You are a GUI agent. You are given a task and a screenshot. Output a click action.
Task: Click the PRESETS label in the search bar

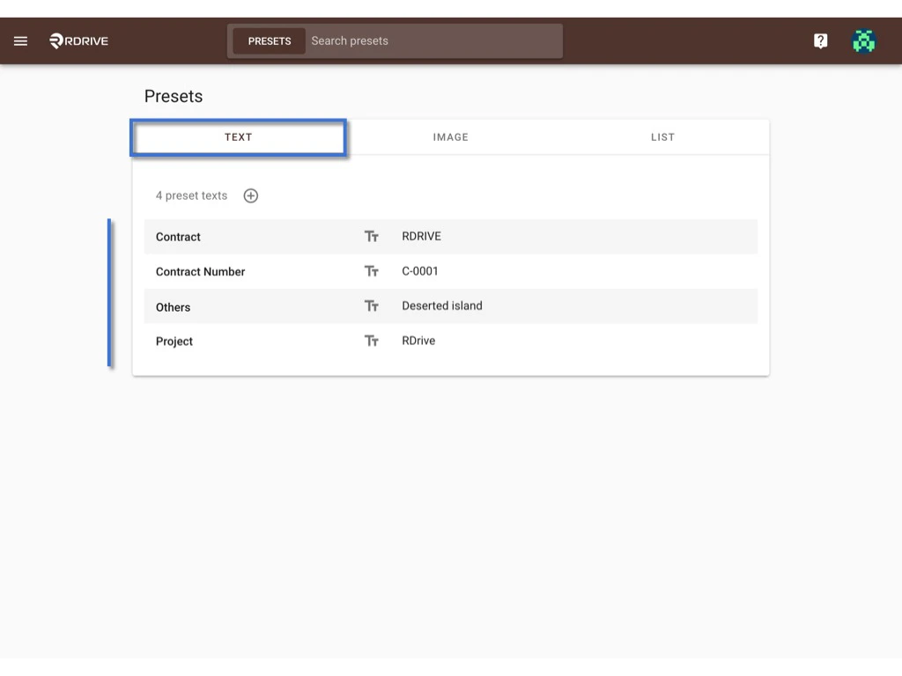click(x=270, y=40)
